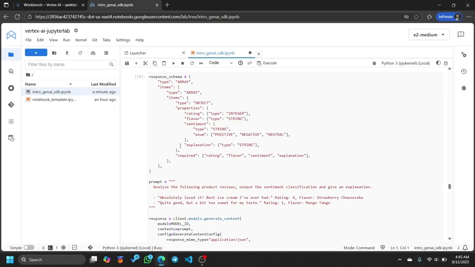Click the clock scheduler icon in notebook toolbar
This screenshot has height=267, width=475.
[x=240, y=63]
